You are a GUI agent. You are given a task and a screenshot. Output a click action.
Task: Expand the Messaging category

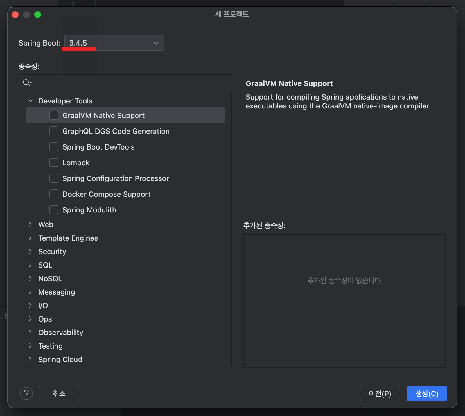(x=30, y=292)
